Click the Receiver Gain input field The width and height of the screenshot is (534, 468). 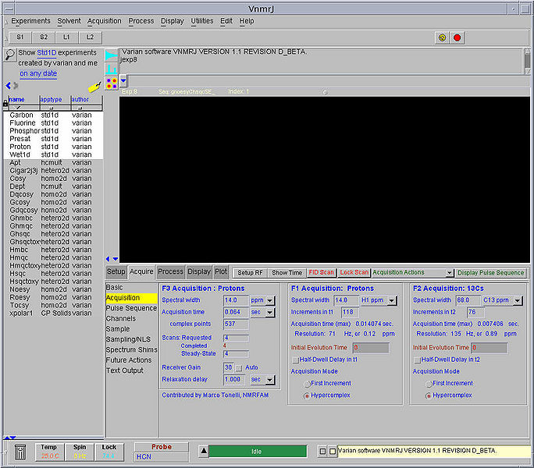229,367
